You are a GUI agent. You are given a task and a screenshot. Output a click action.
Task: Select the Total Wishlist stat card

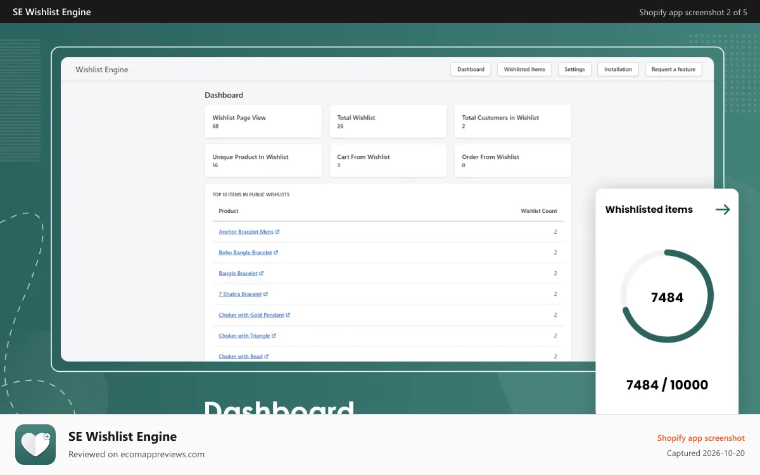point(388,122)
